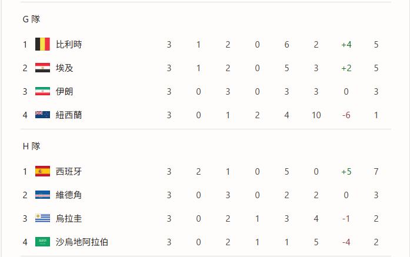Open the 沙烏地阿拉伯 team page
410x257 pixels.
point(82,242)
